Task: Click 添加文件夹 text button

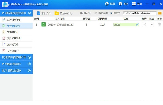Action: 66,14
